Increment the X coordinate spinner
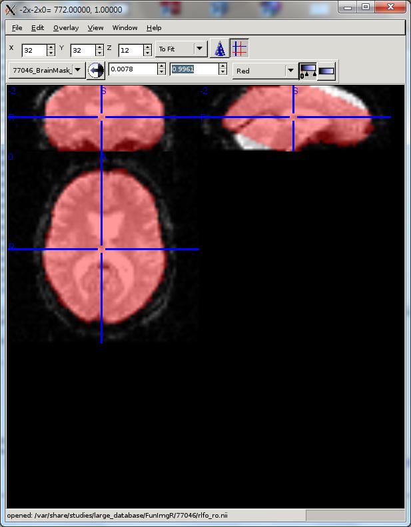The height and width of the screenshot is (527, 411). (x=51, y=47)
